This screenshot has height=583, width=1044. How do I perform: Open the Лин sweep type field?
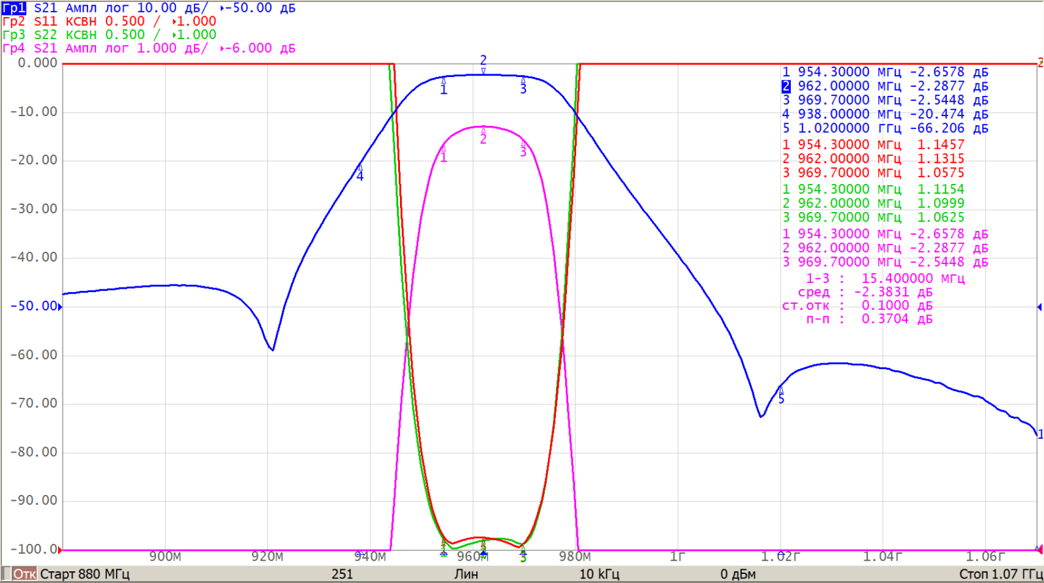coord(466,575)
